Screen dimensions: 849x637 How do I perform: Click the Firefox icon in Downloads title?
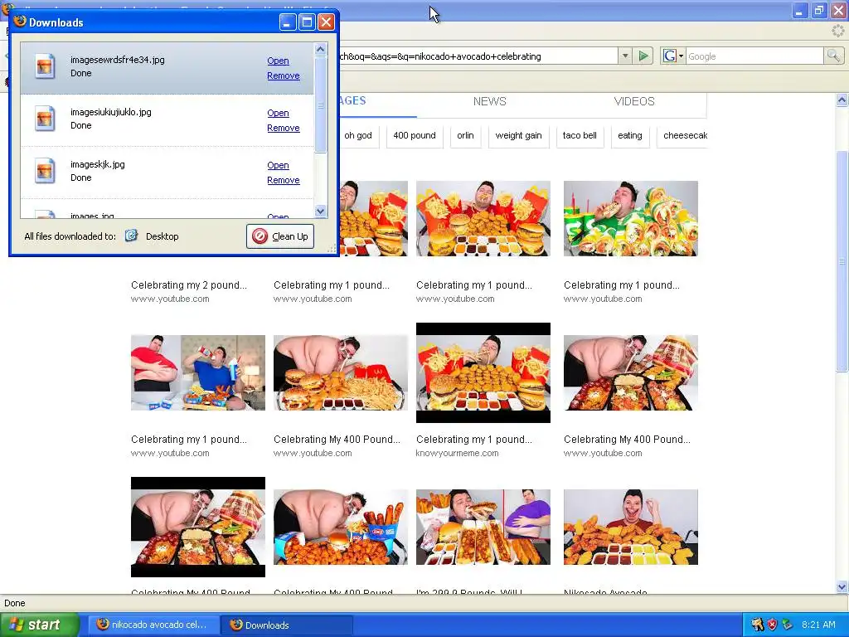coord(20,21)
